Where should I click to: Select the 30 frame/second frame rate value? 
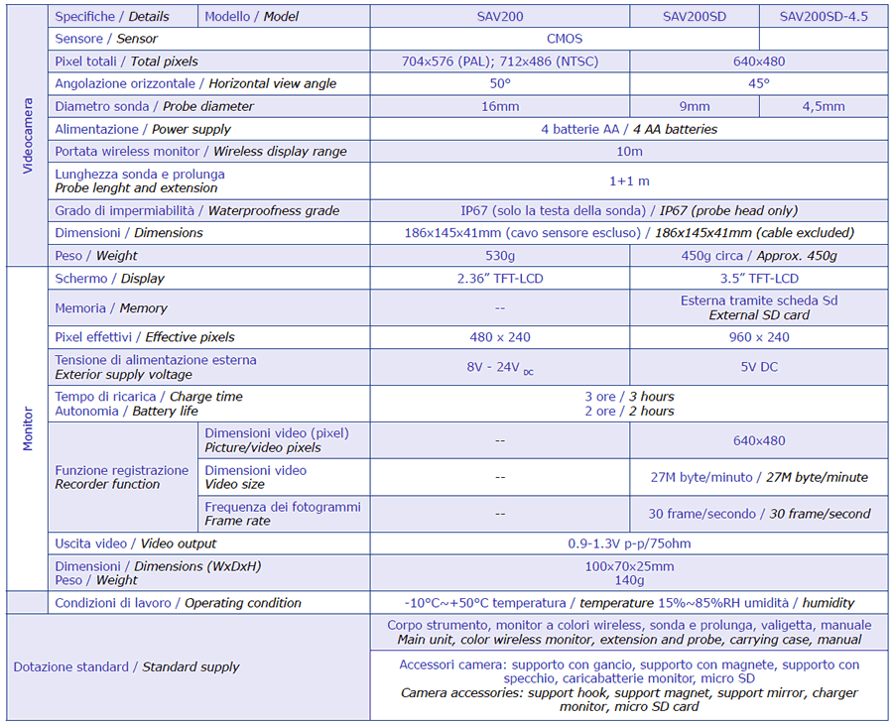[x=759, y=514]
